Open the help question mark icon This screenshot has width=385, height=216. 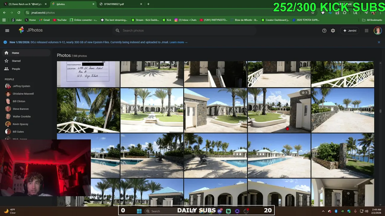click(x=324, y=31)
